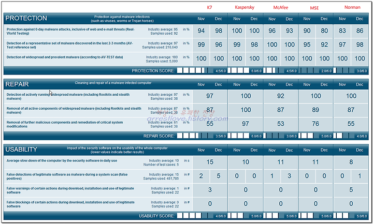
Task: Select Norman December 0-day value 86
Action: tap(360, 31)
